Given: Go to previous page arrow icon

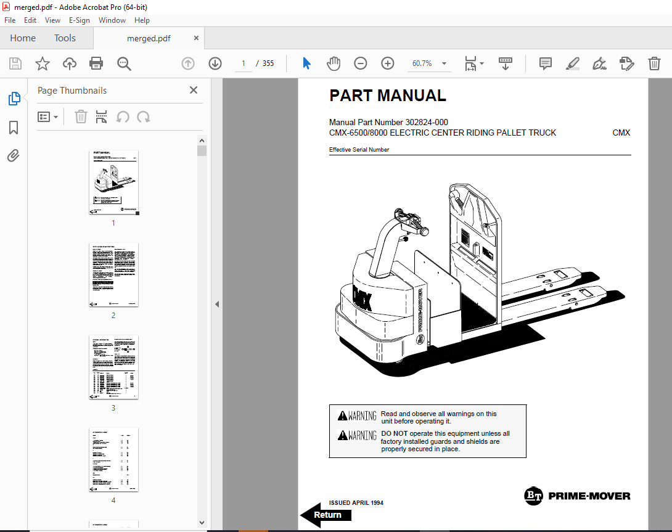Looking at the screenshot, I should [x=187, y=63].
